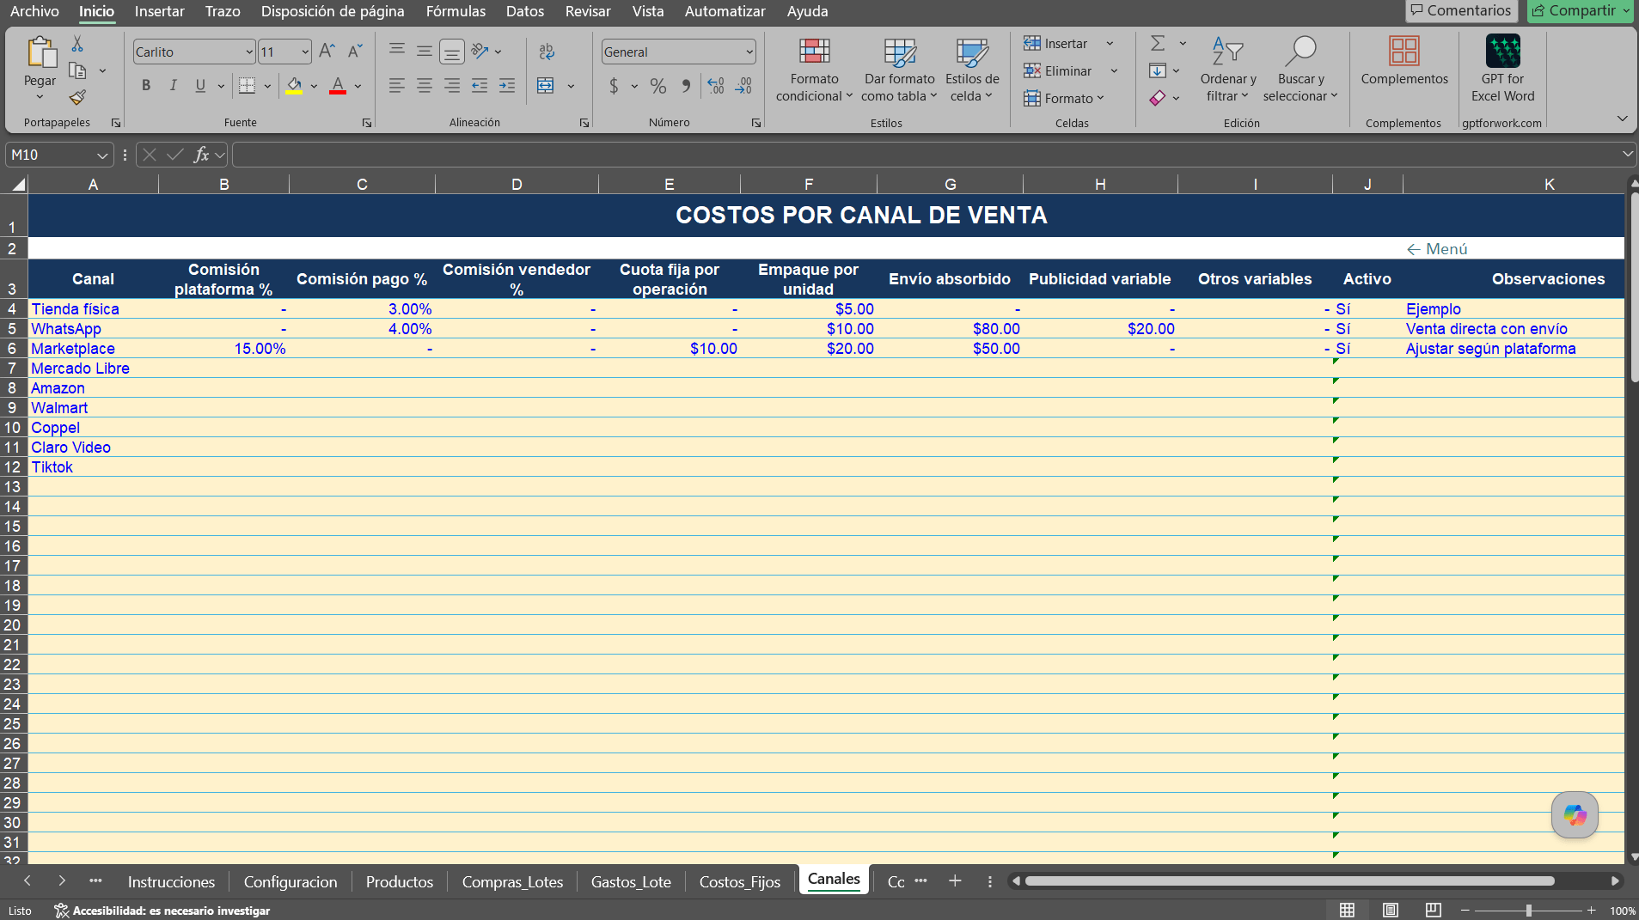Open Ordenar y filtrar
Screen dimensions: 1639x920
1228,70
